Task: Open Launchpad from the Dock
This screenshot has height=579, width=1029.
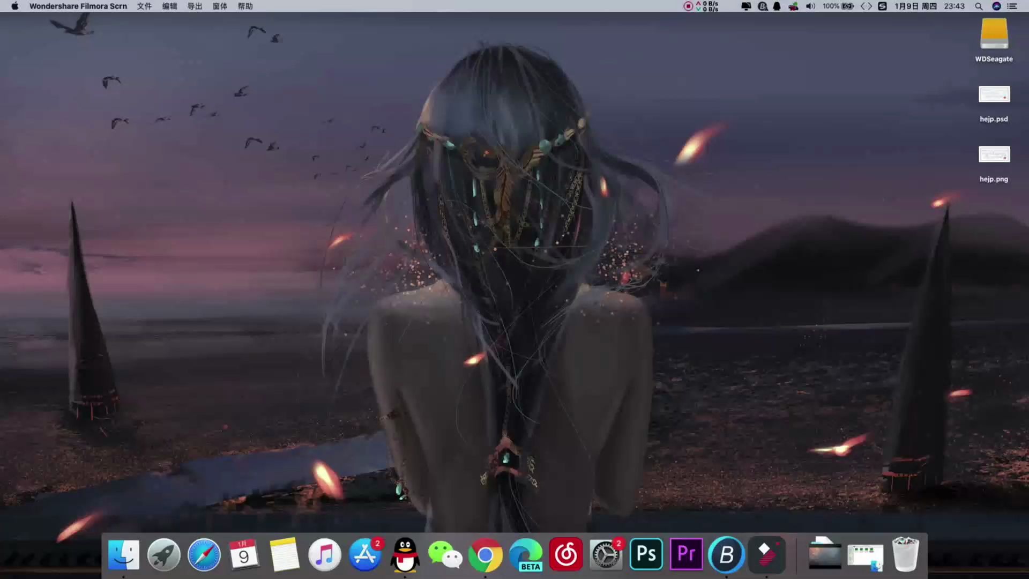Action: (163, 554)
